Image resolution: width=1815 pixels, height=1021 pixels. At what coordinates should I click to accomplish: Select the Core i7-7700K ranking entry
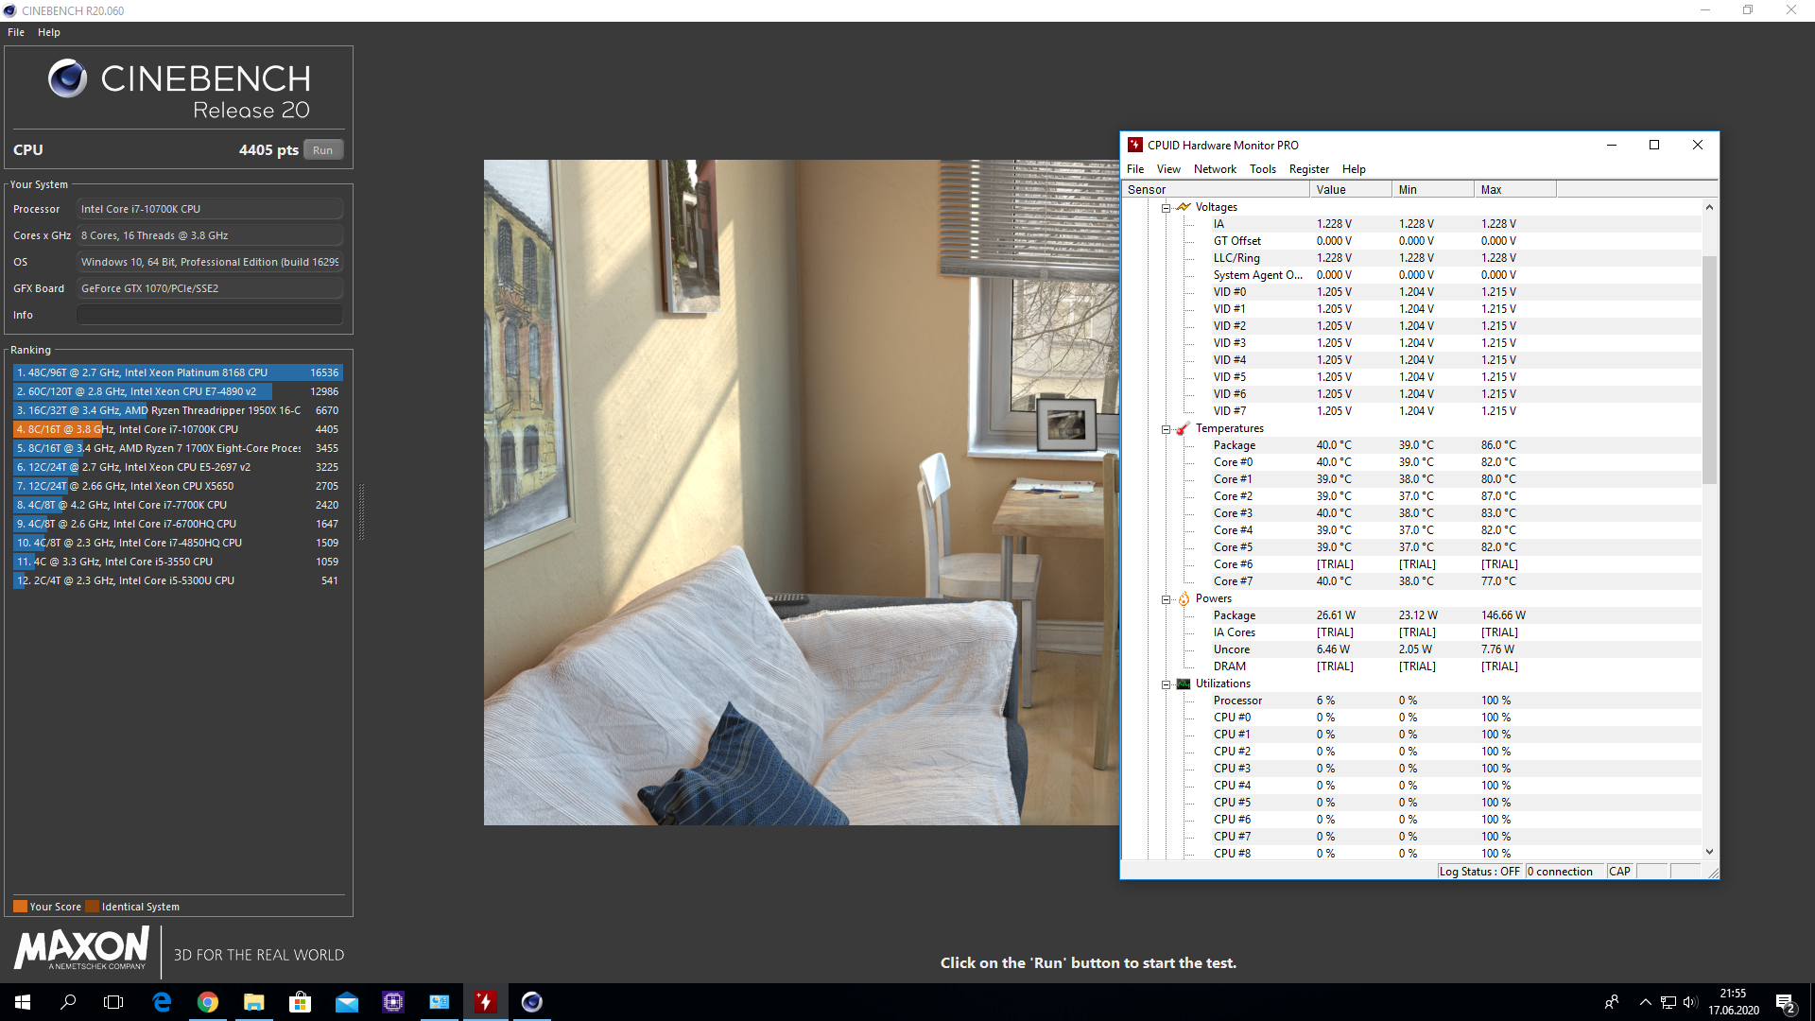178,505
